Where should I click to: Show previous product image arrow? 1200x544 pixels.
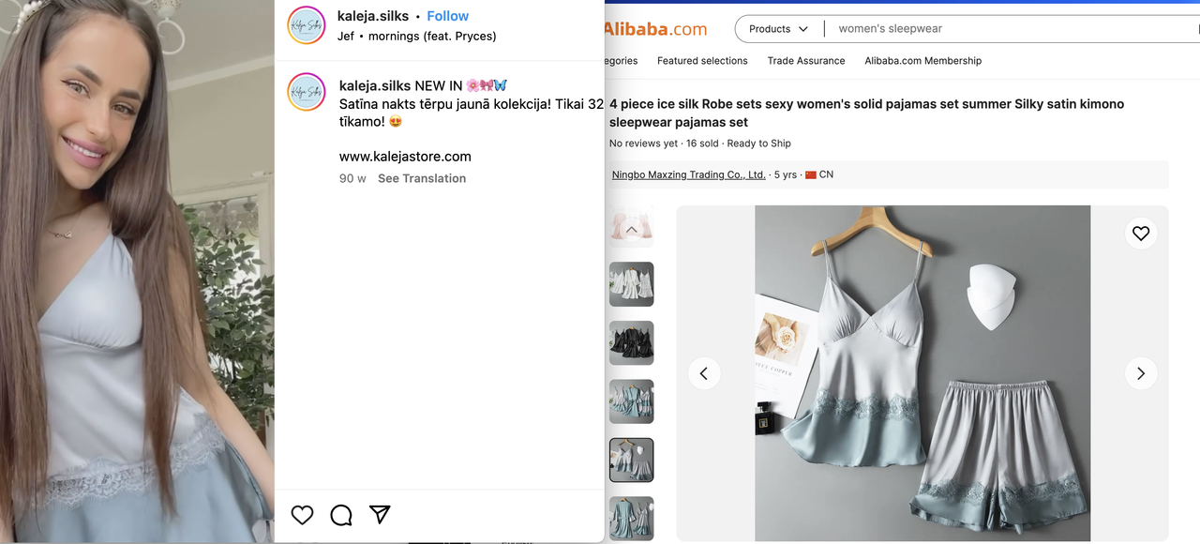click(x=704, y=373)
